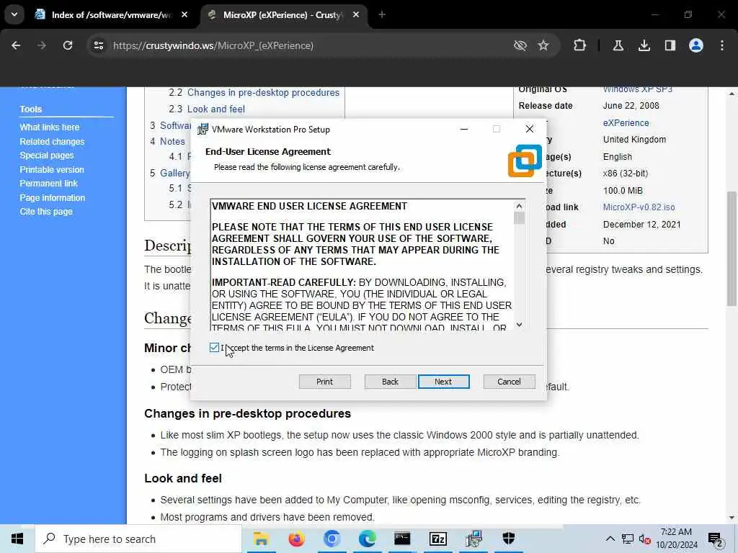The image size is (738, 553).
Task: Accept the terms in the License Agreement
Action: pos(214,348)
